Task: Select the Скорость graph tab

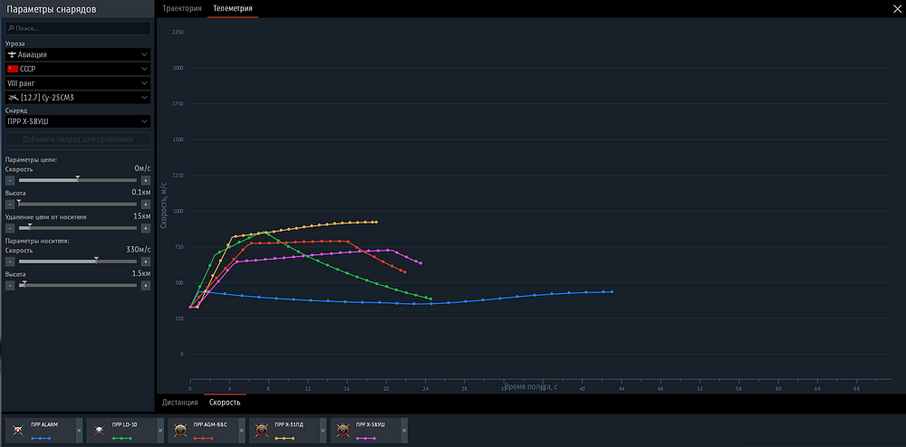Action: (225, 403)
